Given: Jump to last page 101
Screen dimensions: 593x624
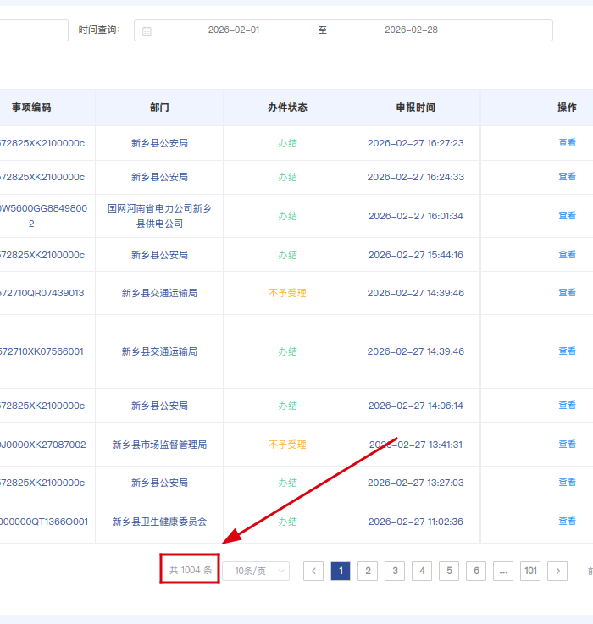Looking at the screenshot, I should (530, 571).
